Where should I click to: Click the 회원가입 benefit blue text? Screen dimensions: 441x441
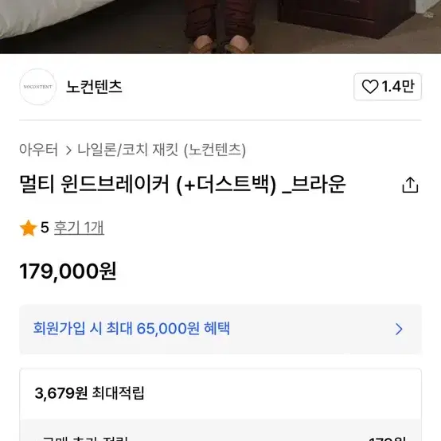[x=131, y=329]
